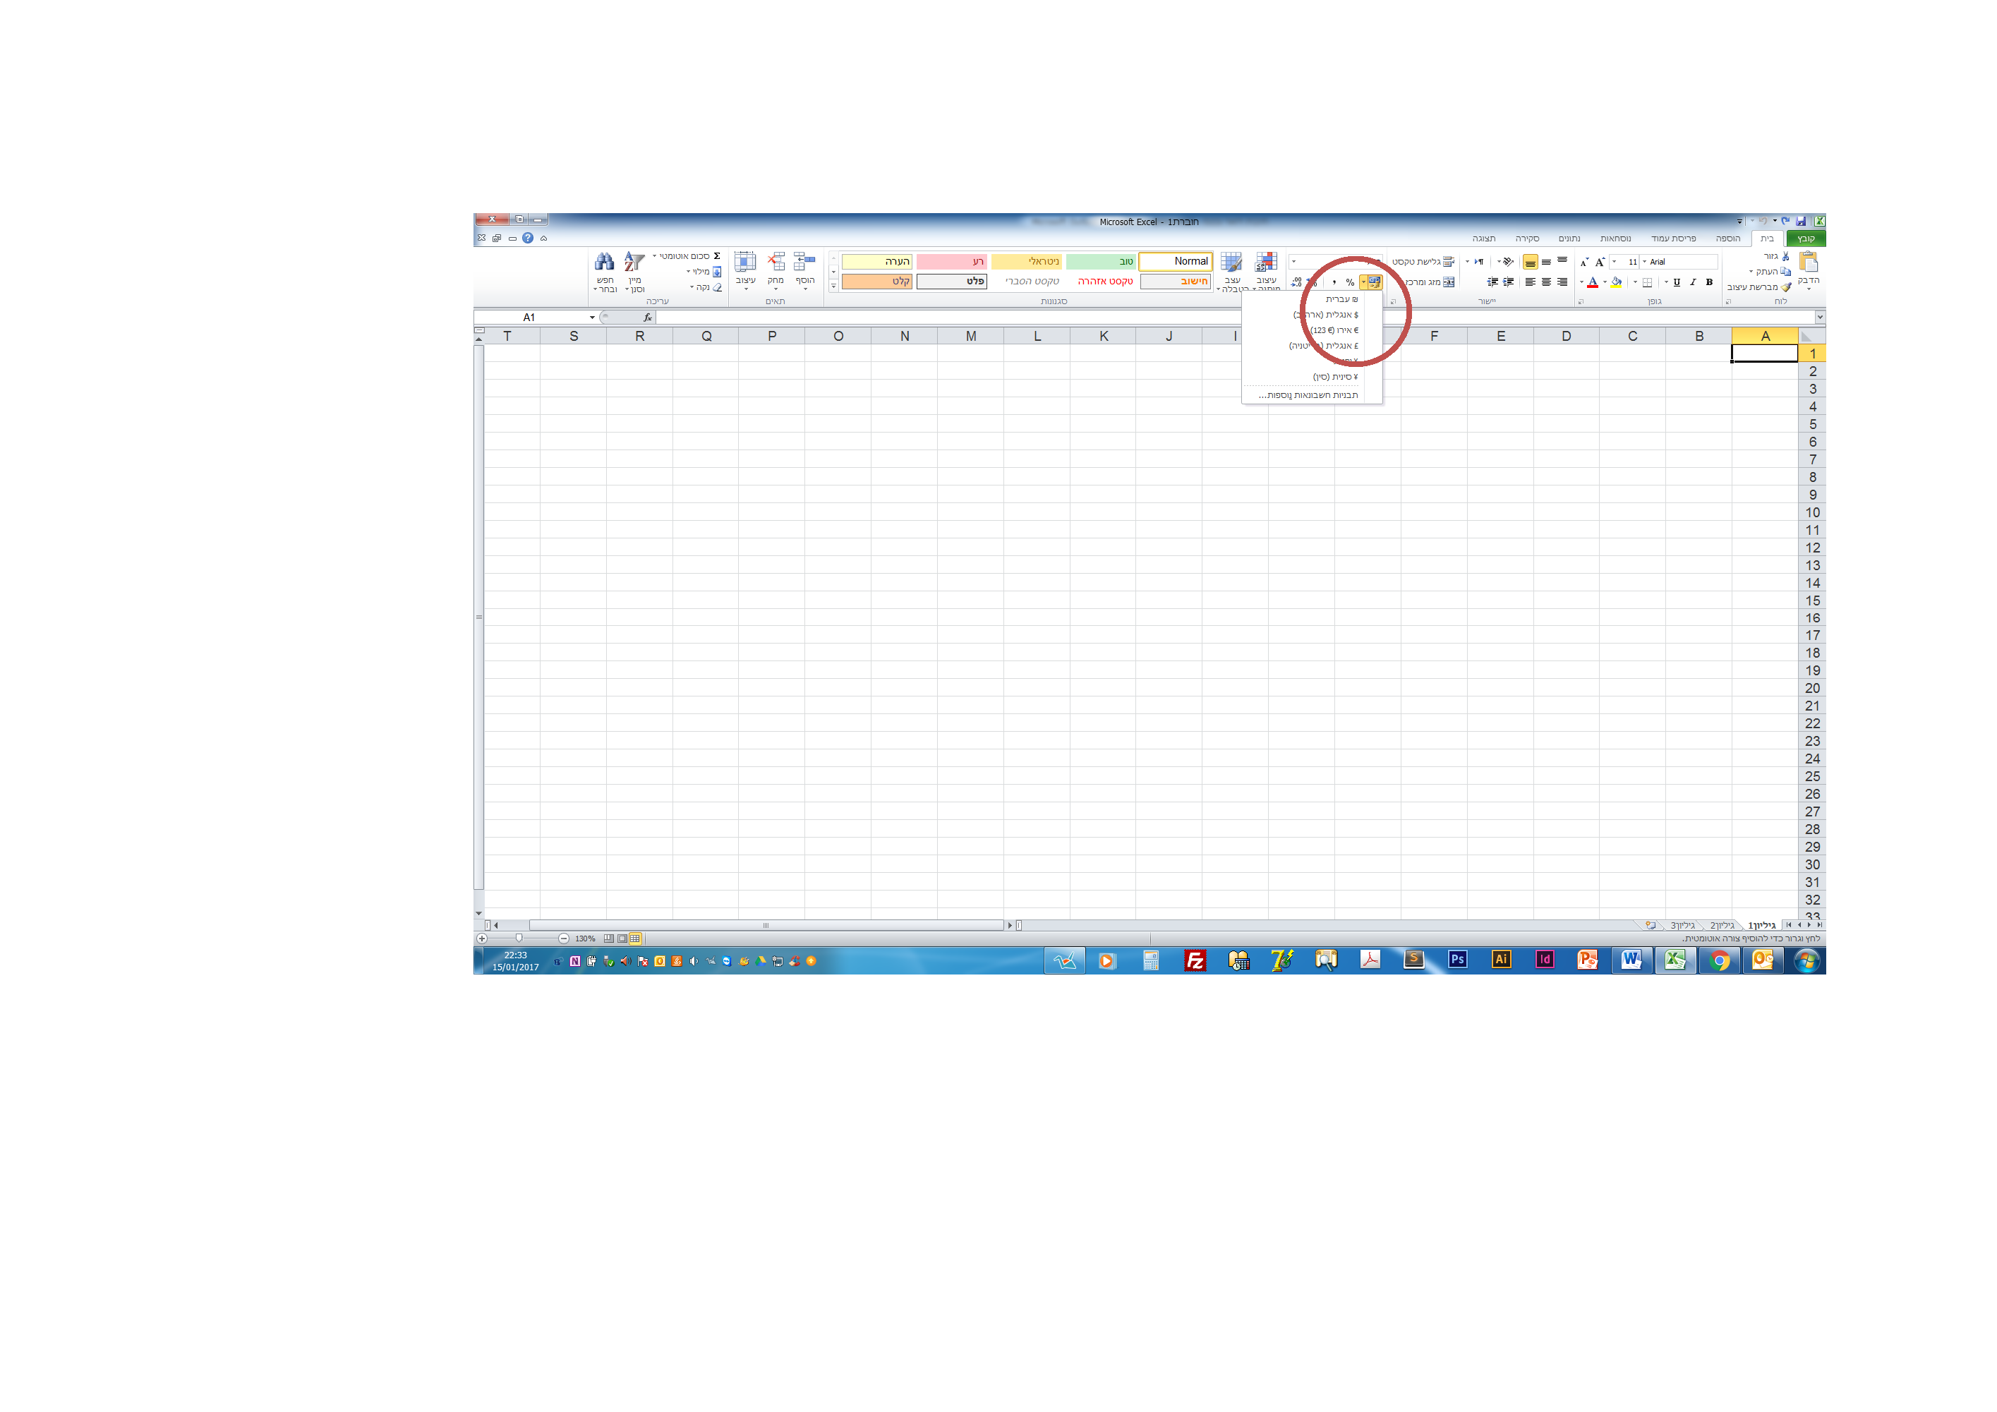Toggle underline formatting

[x=1677, y=282]
